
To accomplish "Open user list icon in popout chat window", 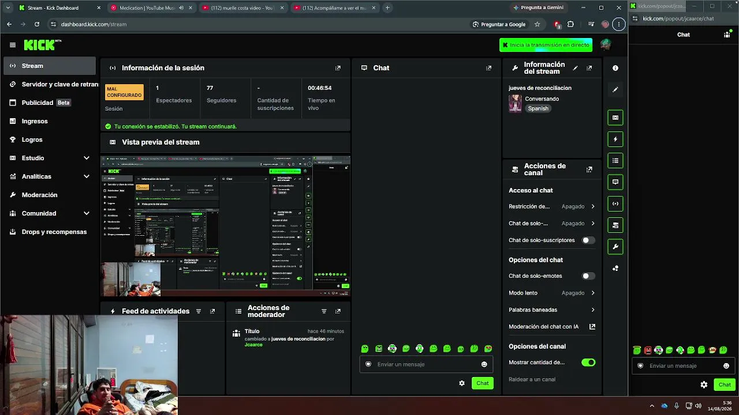I will [727, 35].
